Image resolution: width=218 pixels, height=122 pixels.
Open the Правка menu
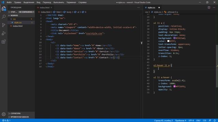(x=17, y=2)
